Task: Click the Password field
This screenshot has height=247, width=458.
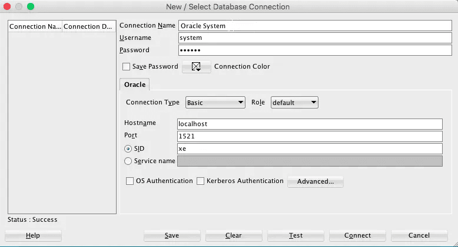Action: 310,50
